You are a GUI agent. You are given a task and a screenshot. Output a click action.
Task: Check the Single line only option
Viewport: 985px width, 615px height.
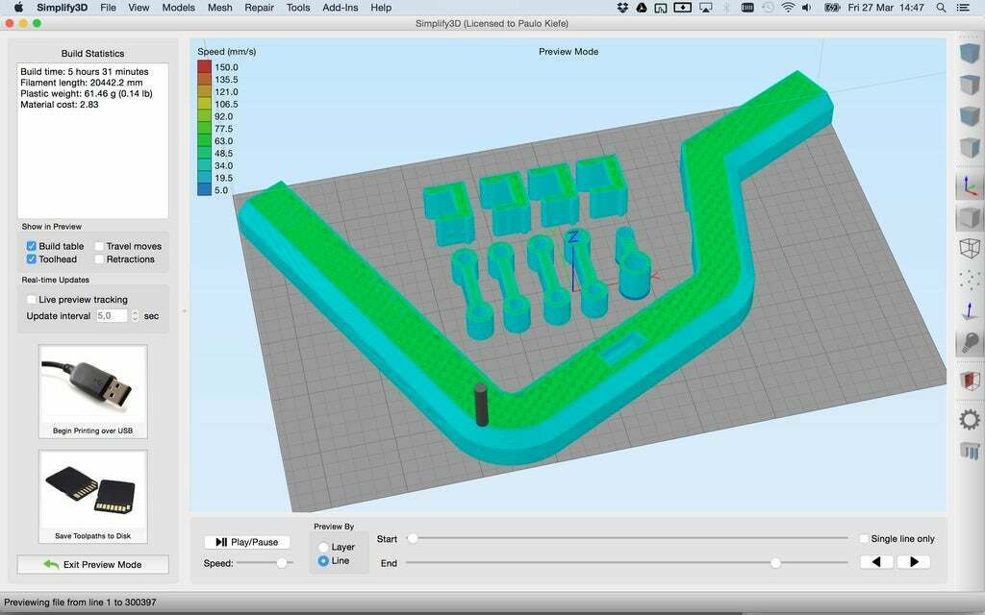(x=864, y=538)
